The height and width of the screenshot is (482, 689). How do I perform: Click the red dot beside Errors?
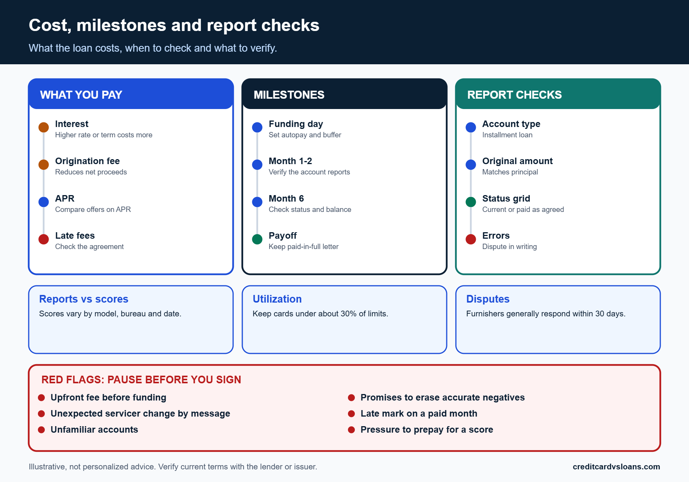[x=471, y=239]
